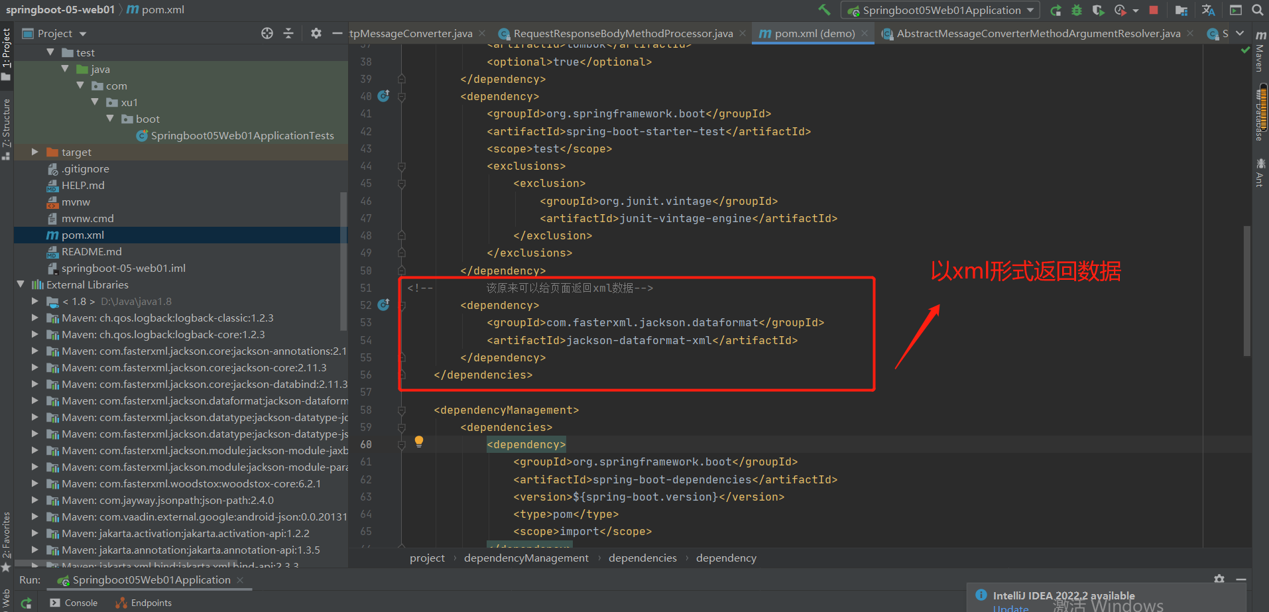Click springboot-05-web01 in the navigation bar
The width and height of the screenshot is (1269, 612).
(x=60, y=10)
